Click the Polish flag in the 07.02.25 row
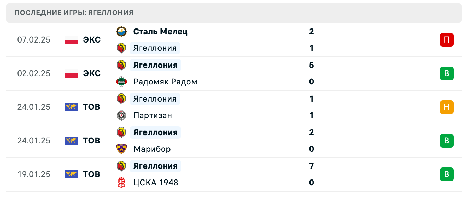The image size is (468, 197). point(71,40)
